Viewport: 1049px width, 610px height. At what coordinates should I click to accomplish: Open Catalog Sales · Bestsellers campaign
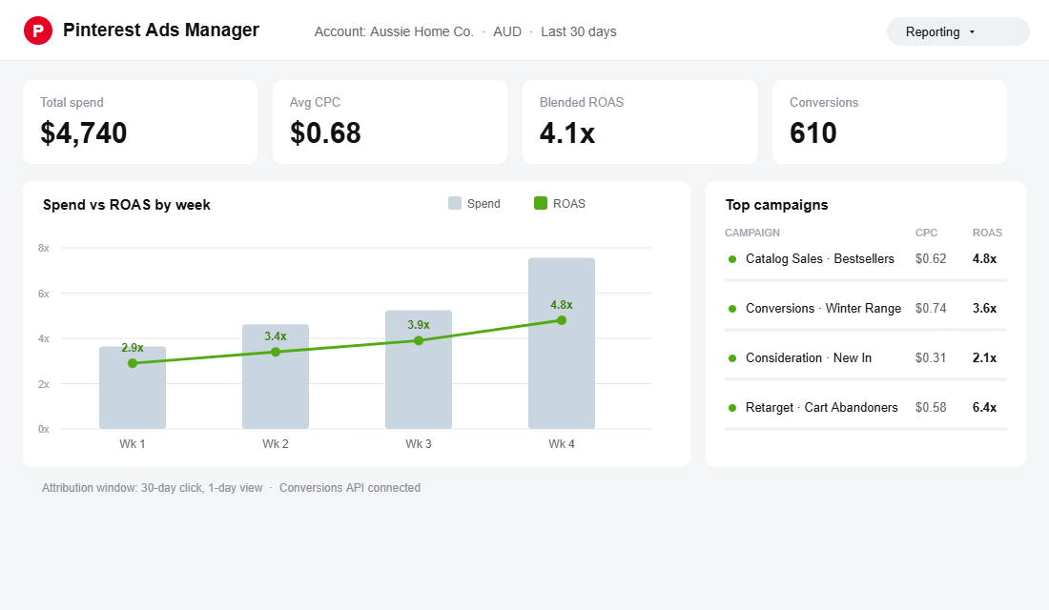point(819,259)
